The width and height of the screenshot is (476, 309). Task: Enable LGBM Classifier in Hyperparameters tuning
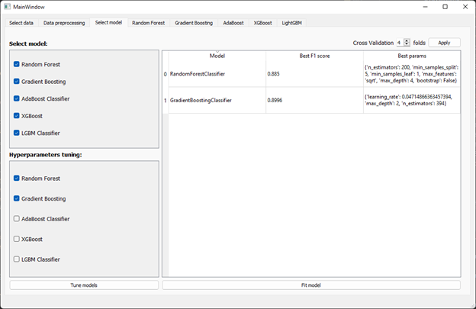coord(17,259)
